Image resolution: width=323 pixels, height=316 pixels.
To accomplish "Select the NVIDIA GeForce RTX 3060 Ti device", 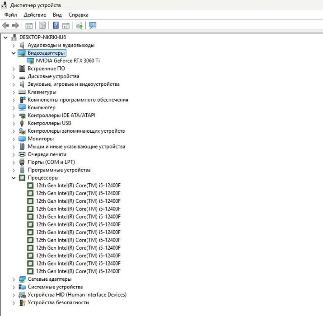I will 68,61.
